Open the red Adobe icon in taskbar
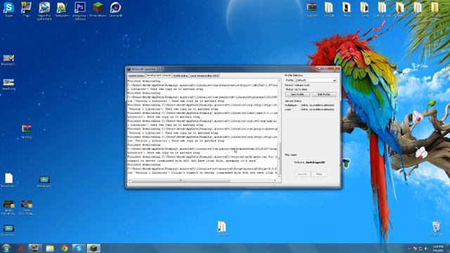The height and width of the screenshot is (253, 450). 20,248
